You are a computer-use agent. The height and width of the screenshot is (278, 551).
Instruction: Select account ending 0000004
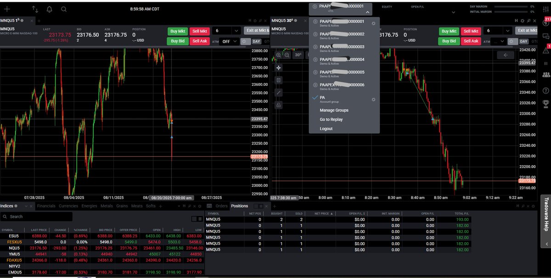point(344,61)
